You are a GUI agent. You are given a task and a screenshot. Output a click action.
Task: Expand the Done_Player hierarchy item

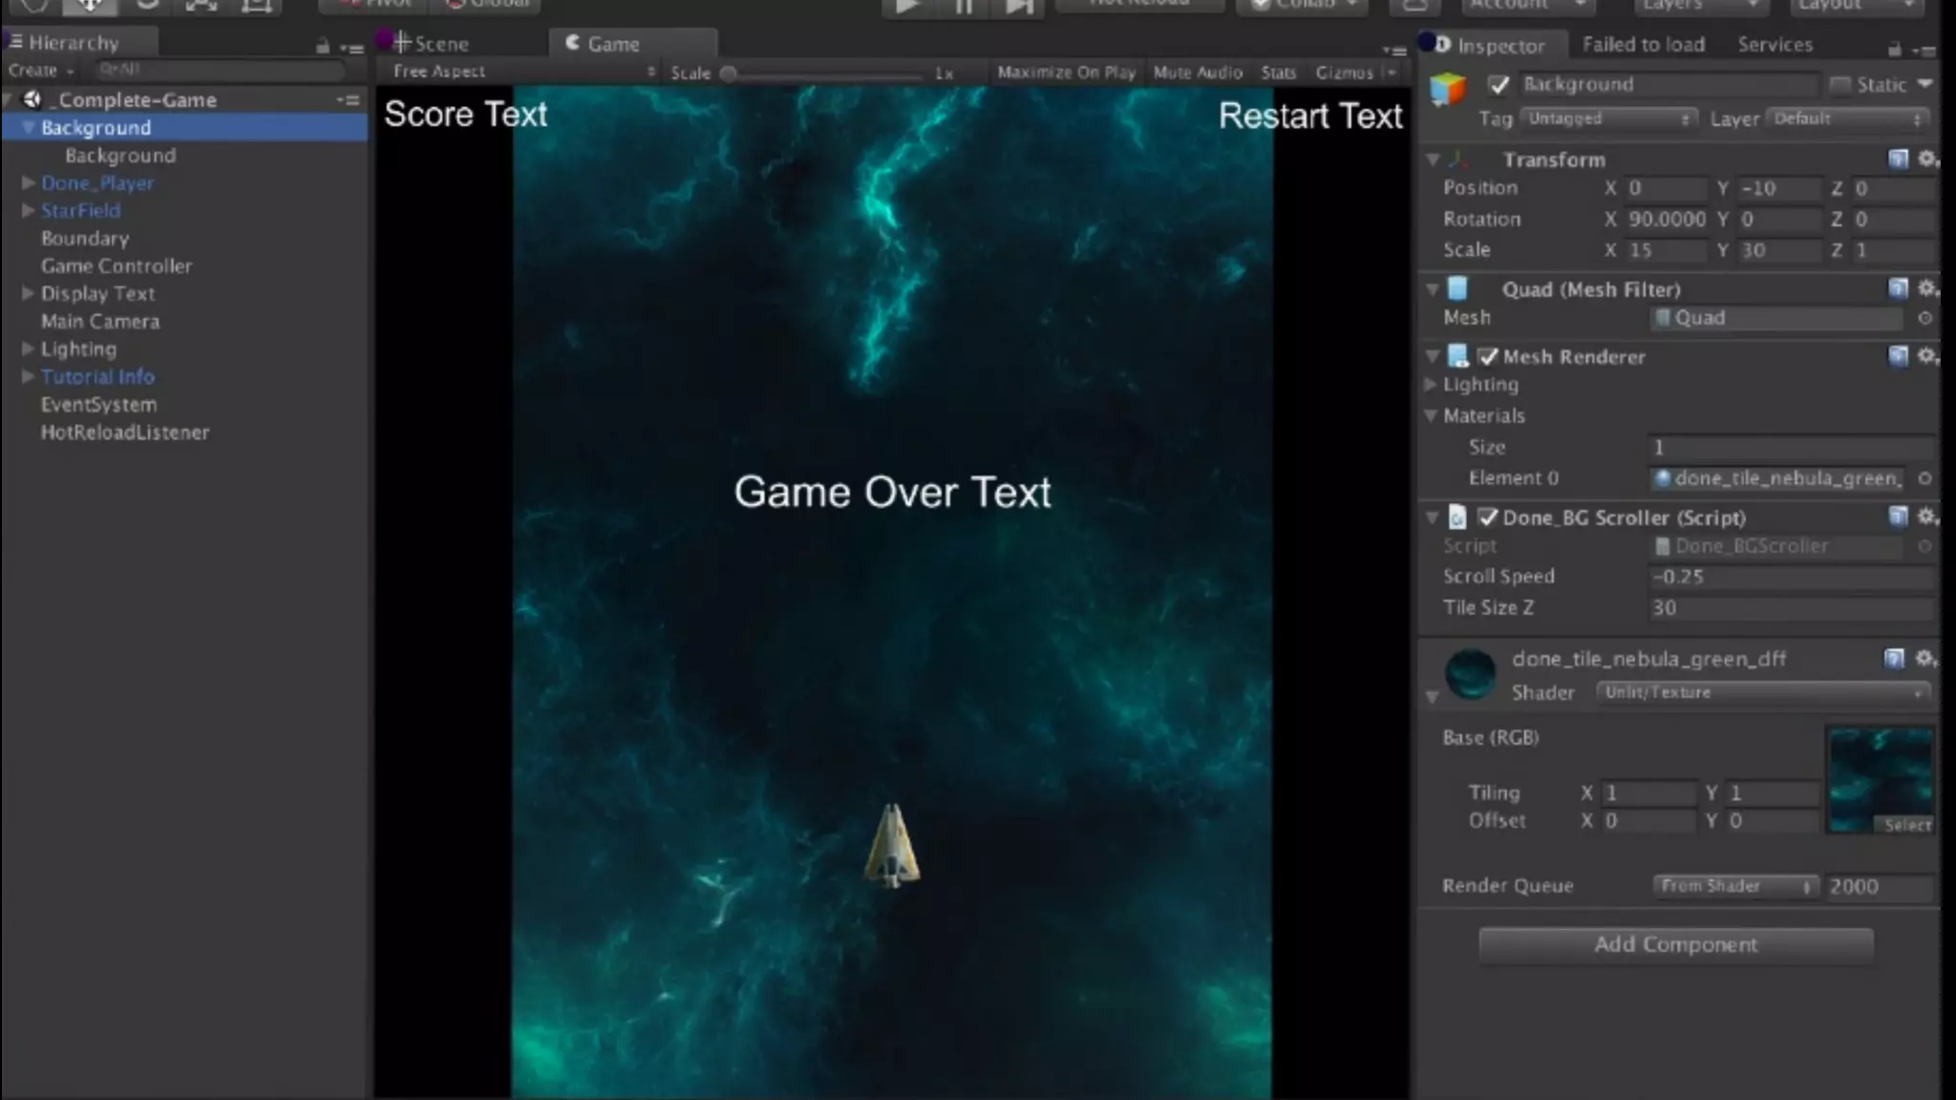pyautogui.click(x=29, y=182)
